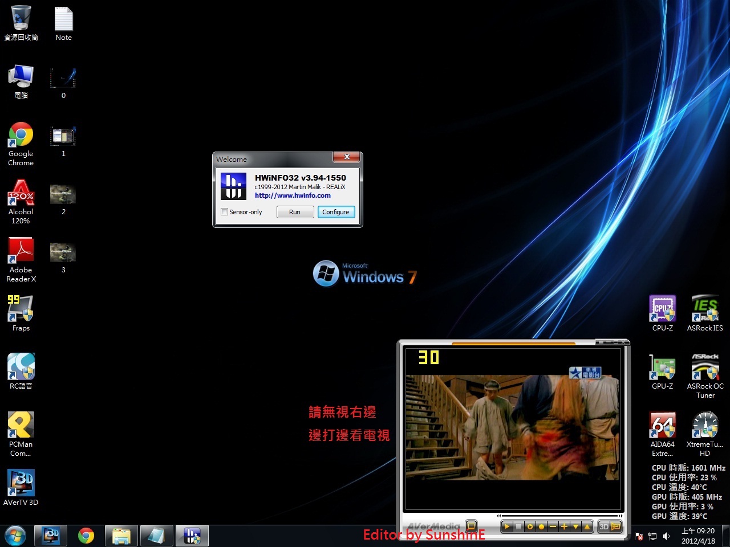Open Windows Explorer from the taskbar
This screenshot has height=547, width=730.
[x=121, y=536]
